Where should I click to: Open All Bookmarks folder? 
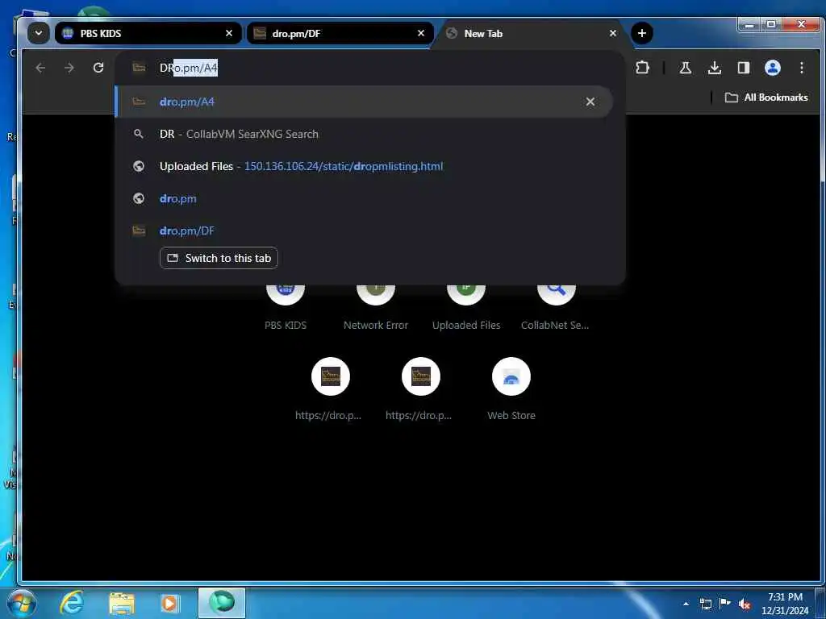pyautogui.click(x=766, y=98)
